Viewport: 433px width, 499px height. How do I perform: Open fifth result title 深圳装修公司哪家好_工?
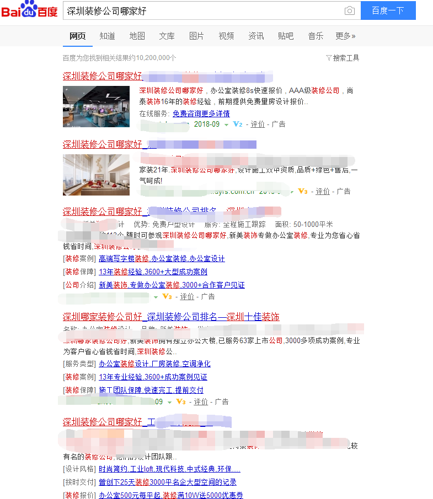109,422
